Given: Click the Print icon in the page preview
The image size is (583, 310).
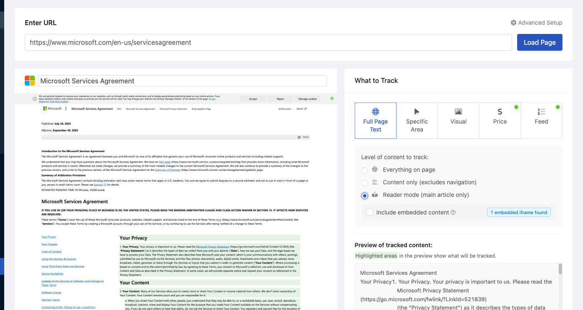Looking at the screenshot, I should pyautogui.click(x=300, y=137).
